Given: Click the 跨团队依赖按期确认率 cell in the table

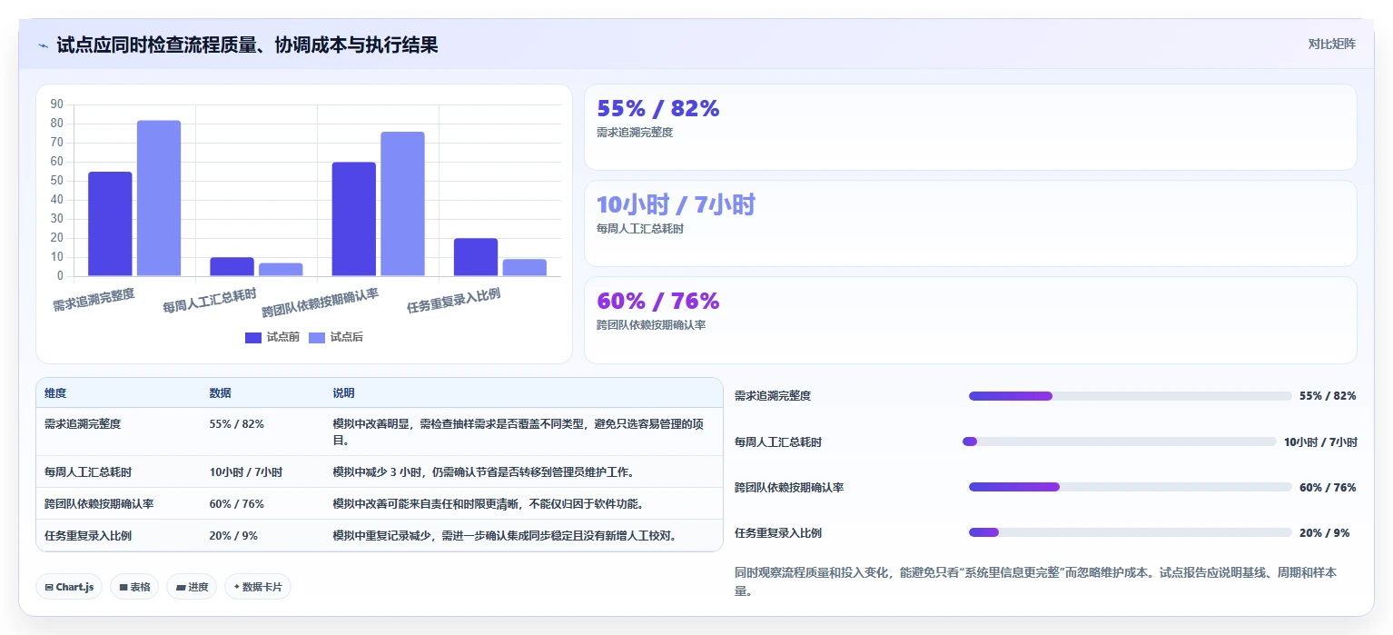Looking at the screenshot, I should [x=99, y=504].
